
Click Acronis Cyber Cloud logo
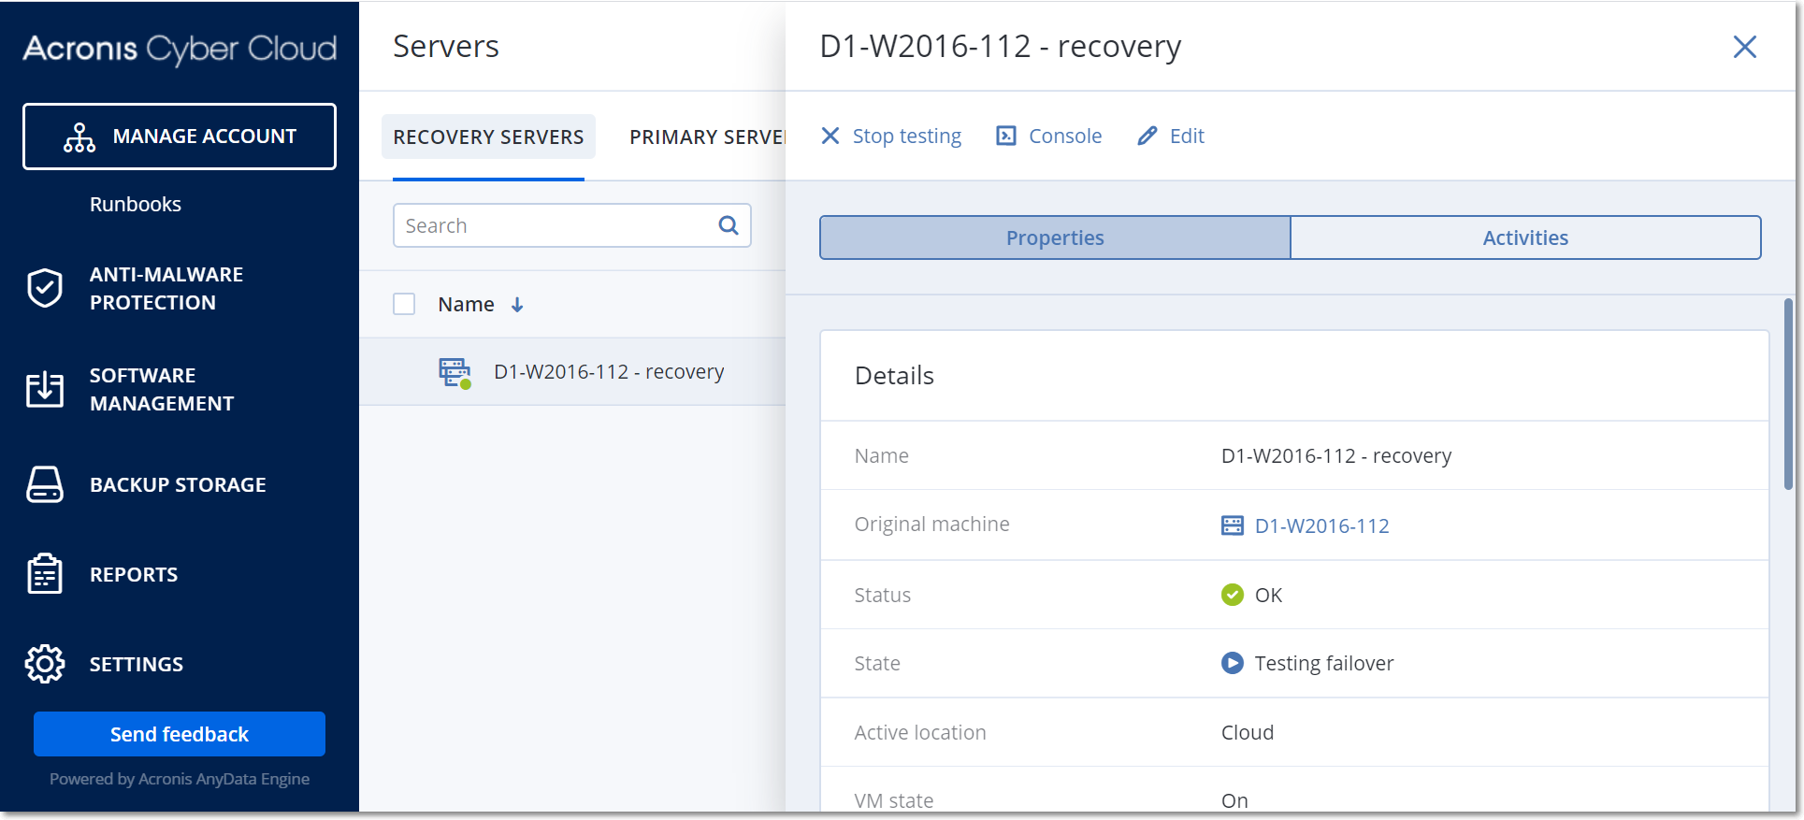[x=180, y=49]
